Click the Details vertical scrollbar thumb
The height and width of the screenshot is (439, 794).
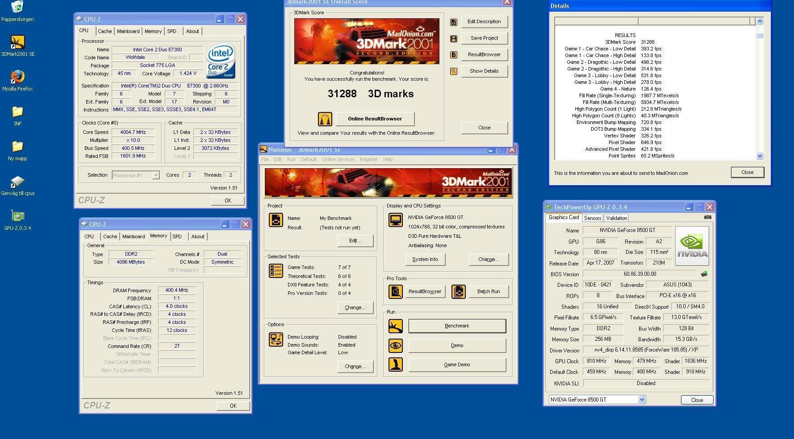(760, 35)
